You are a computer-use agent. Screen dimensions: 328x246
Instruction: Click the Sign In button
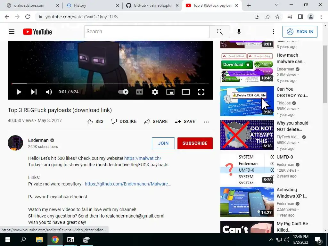pyautogui.click(x=300, y=32)
